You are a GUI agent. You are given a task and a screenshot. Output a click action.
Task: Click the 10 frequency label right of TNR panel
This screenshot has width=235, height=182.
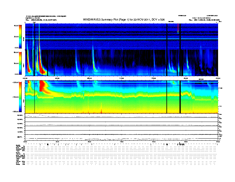tap(220, 106)
